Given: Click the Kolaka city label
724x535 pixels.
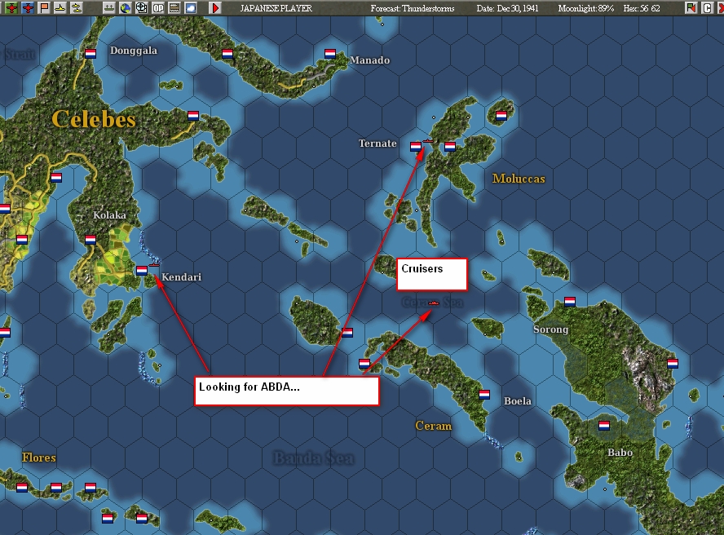Looking at the screenshot, I should point(109,214).
